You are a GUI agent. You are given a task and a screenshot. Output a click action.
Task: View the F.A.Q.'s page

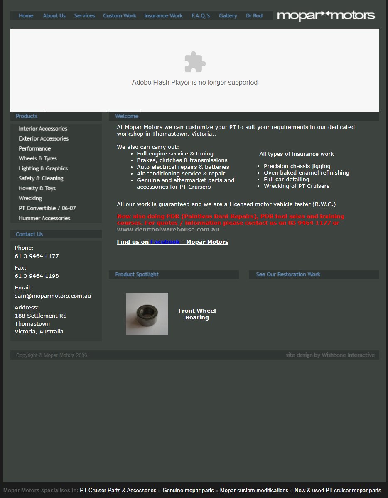tap(201, 16)
